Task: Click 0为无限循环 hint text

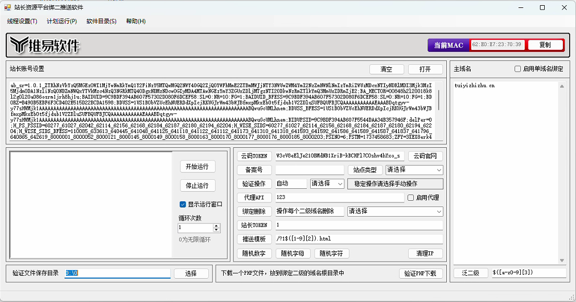Action: pos(195,239)
